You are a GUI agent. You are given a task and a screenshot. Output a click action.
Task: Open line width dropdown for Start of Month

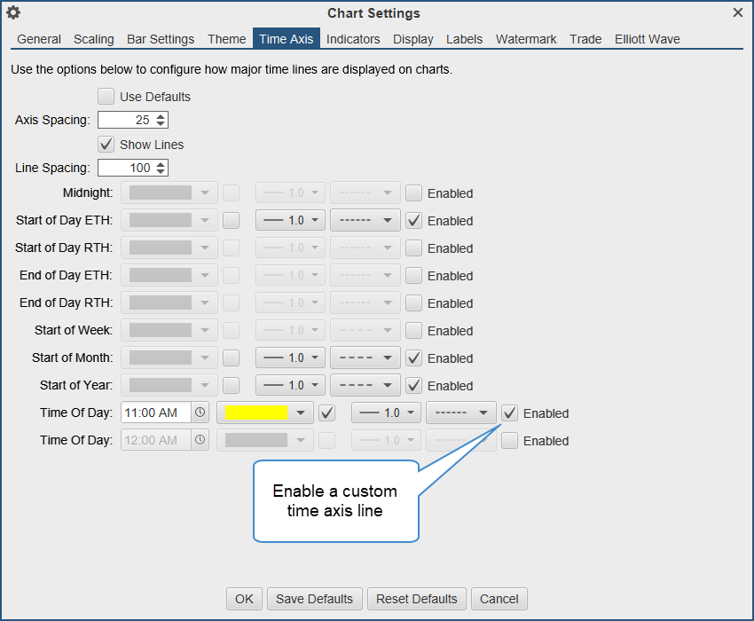pos(291,358)
